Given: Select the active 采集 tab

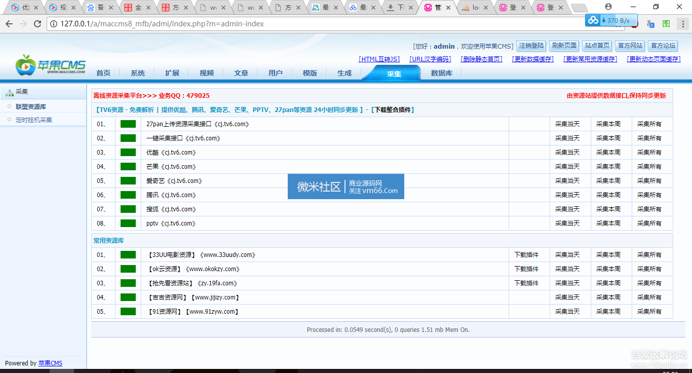Looking at the screenshot, I should tap(394, 73).
